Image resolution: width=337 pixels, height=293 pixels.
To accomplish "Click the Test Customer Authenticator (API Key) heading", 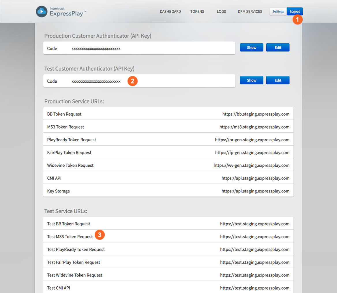I will [x=89, y=69].
